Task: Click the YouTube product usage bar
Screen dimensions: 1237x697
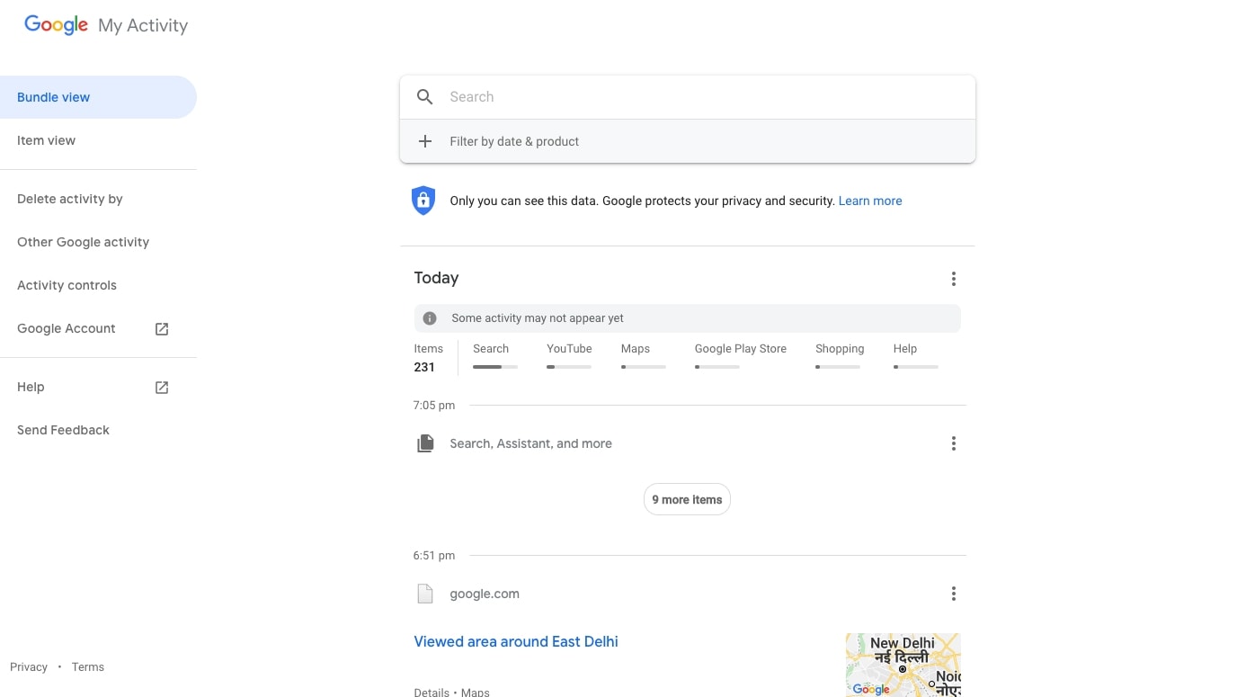Action: [569, 367]
